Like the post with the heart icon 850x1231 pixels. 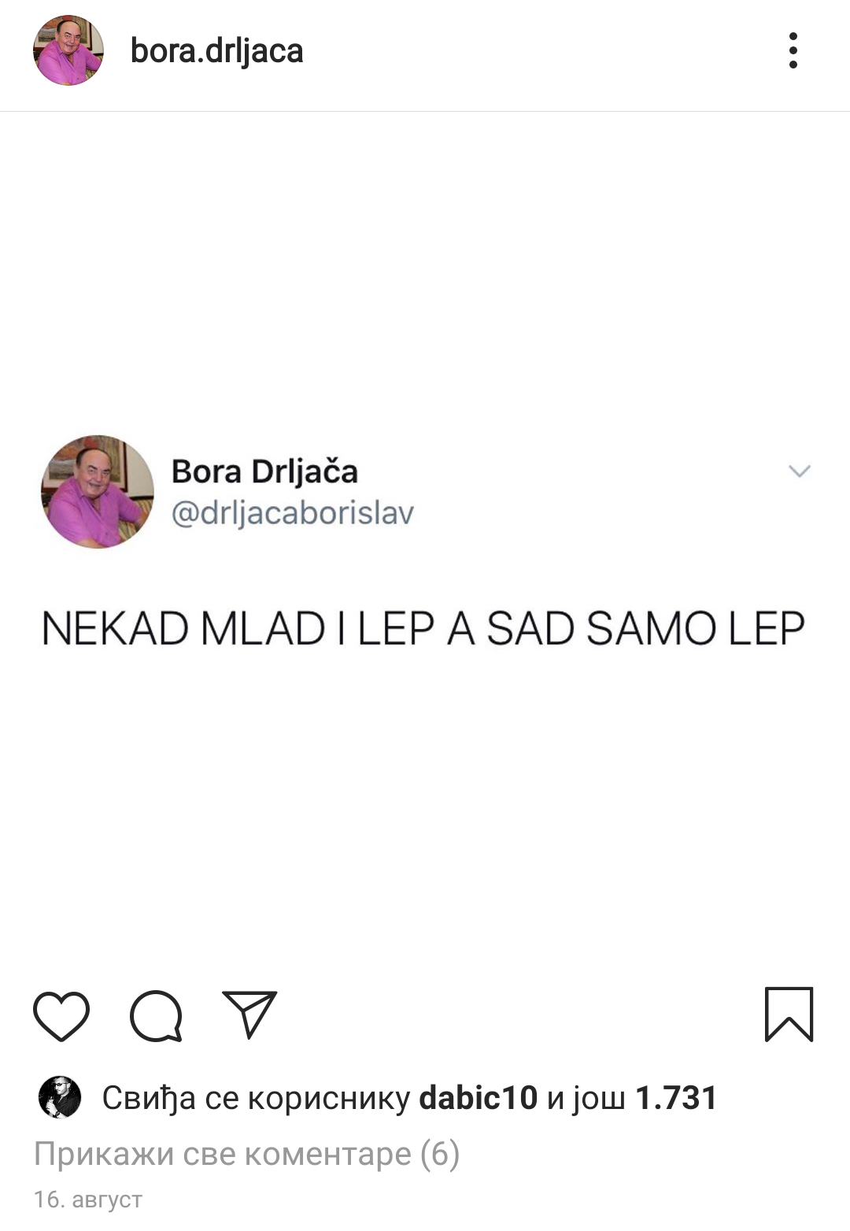tap(61, 1016)
